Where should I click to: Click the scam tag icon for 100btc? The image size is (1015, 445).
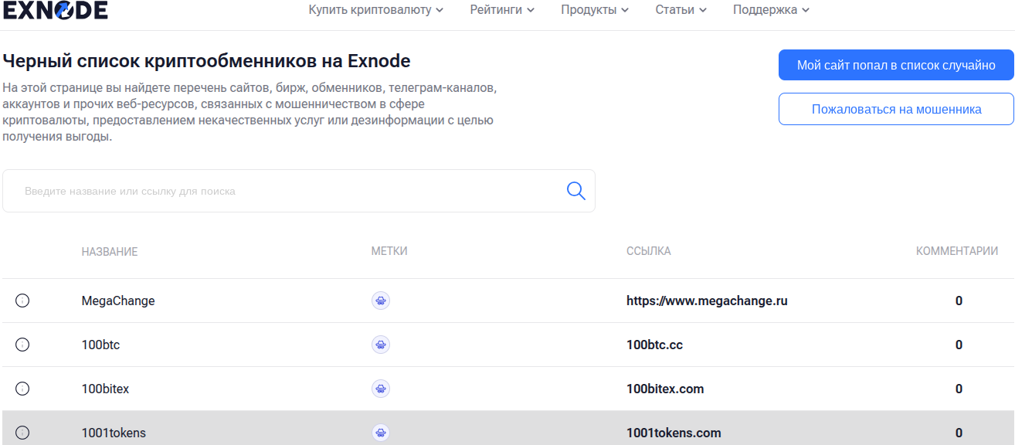coord(381,345)
